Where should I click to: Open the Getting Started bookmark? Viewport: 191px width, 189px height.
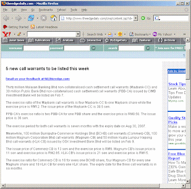[16, 27]
